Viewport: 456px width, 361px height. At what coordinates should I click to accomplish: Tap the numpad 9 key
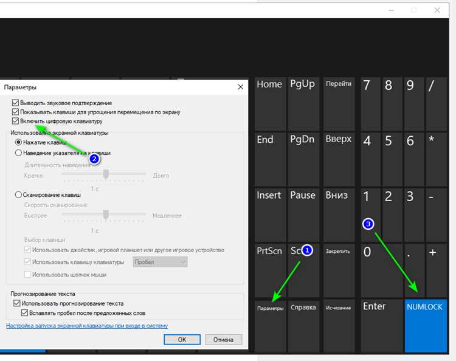[x=414, y=103]
